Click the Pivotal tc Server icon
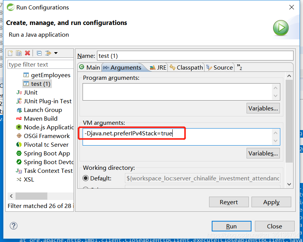Screen dimensions: 303x242 [x=19, y=144]
